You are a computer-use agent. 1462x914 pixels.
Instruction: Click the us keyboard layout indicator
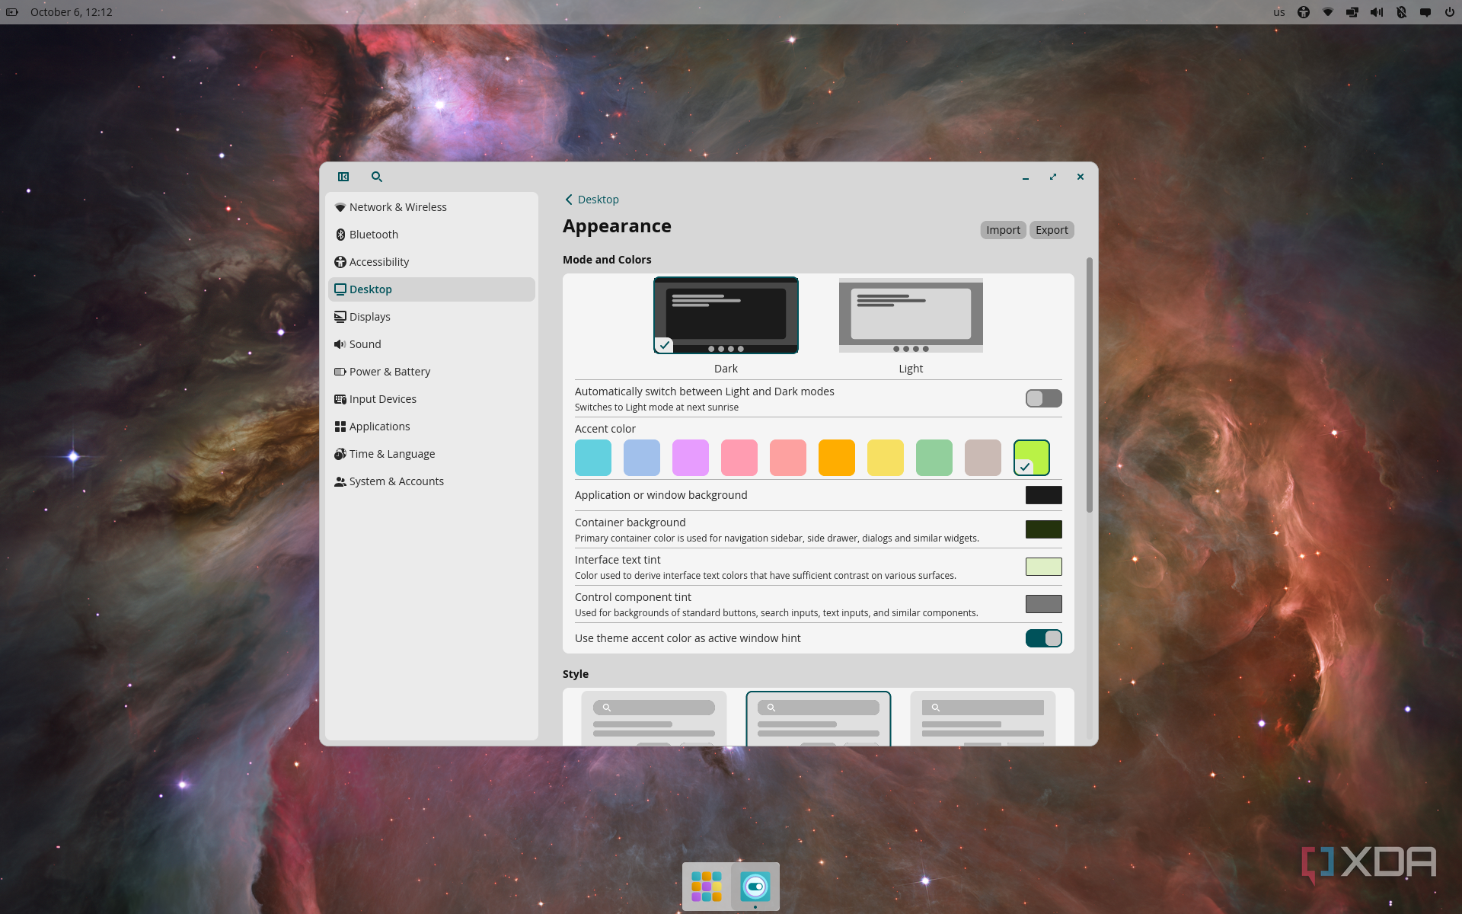coord(1279,12)
